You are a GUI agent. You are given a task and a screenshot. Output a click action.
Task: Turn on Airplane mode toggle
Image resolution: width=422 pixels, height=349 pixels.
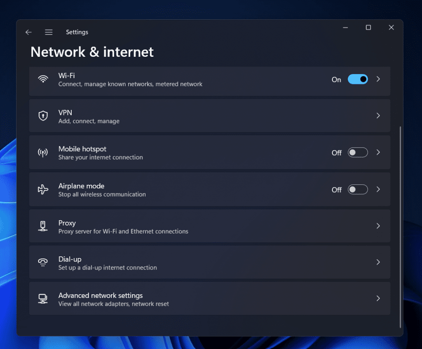(358, 189)
